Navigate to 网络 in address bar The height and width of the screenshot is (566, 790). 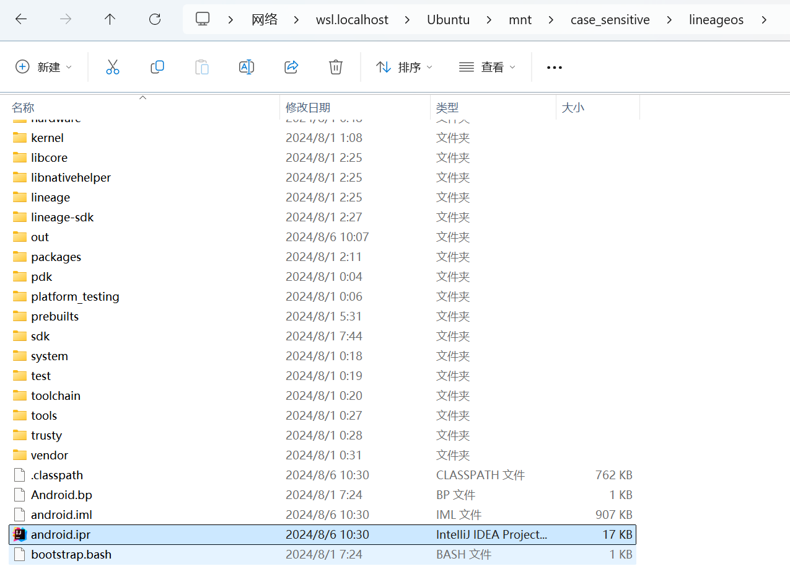tap(265, 19)
